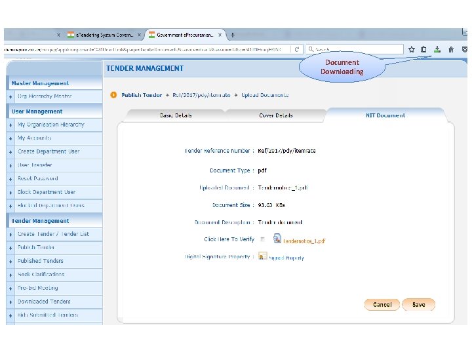Open Published Tenders sidebar item

pos(41,261)
